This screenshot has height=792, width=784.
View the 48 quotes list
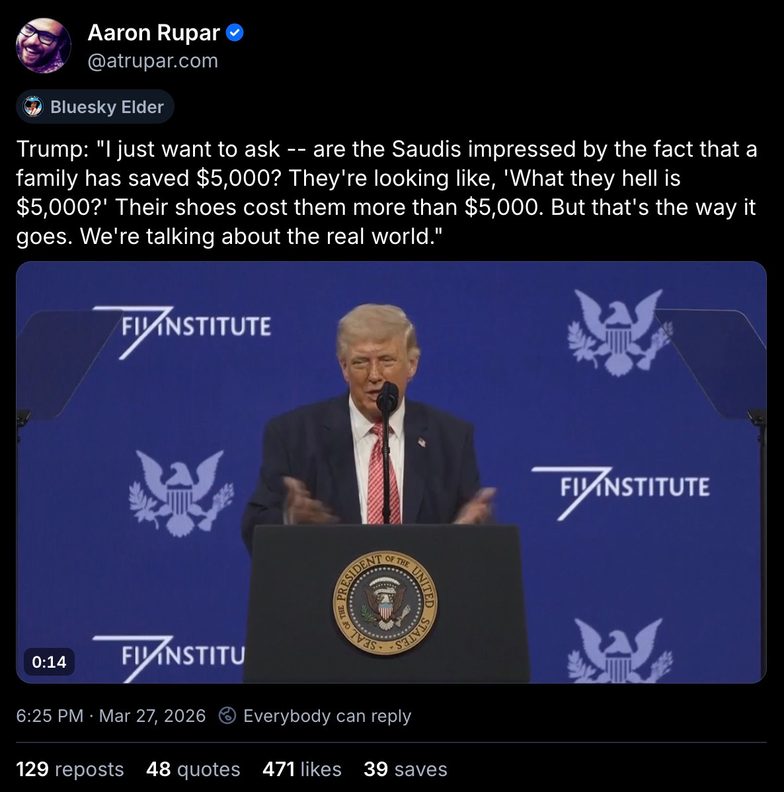click(193, 770)
